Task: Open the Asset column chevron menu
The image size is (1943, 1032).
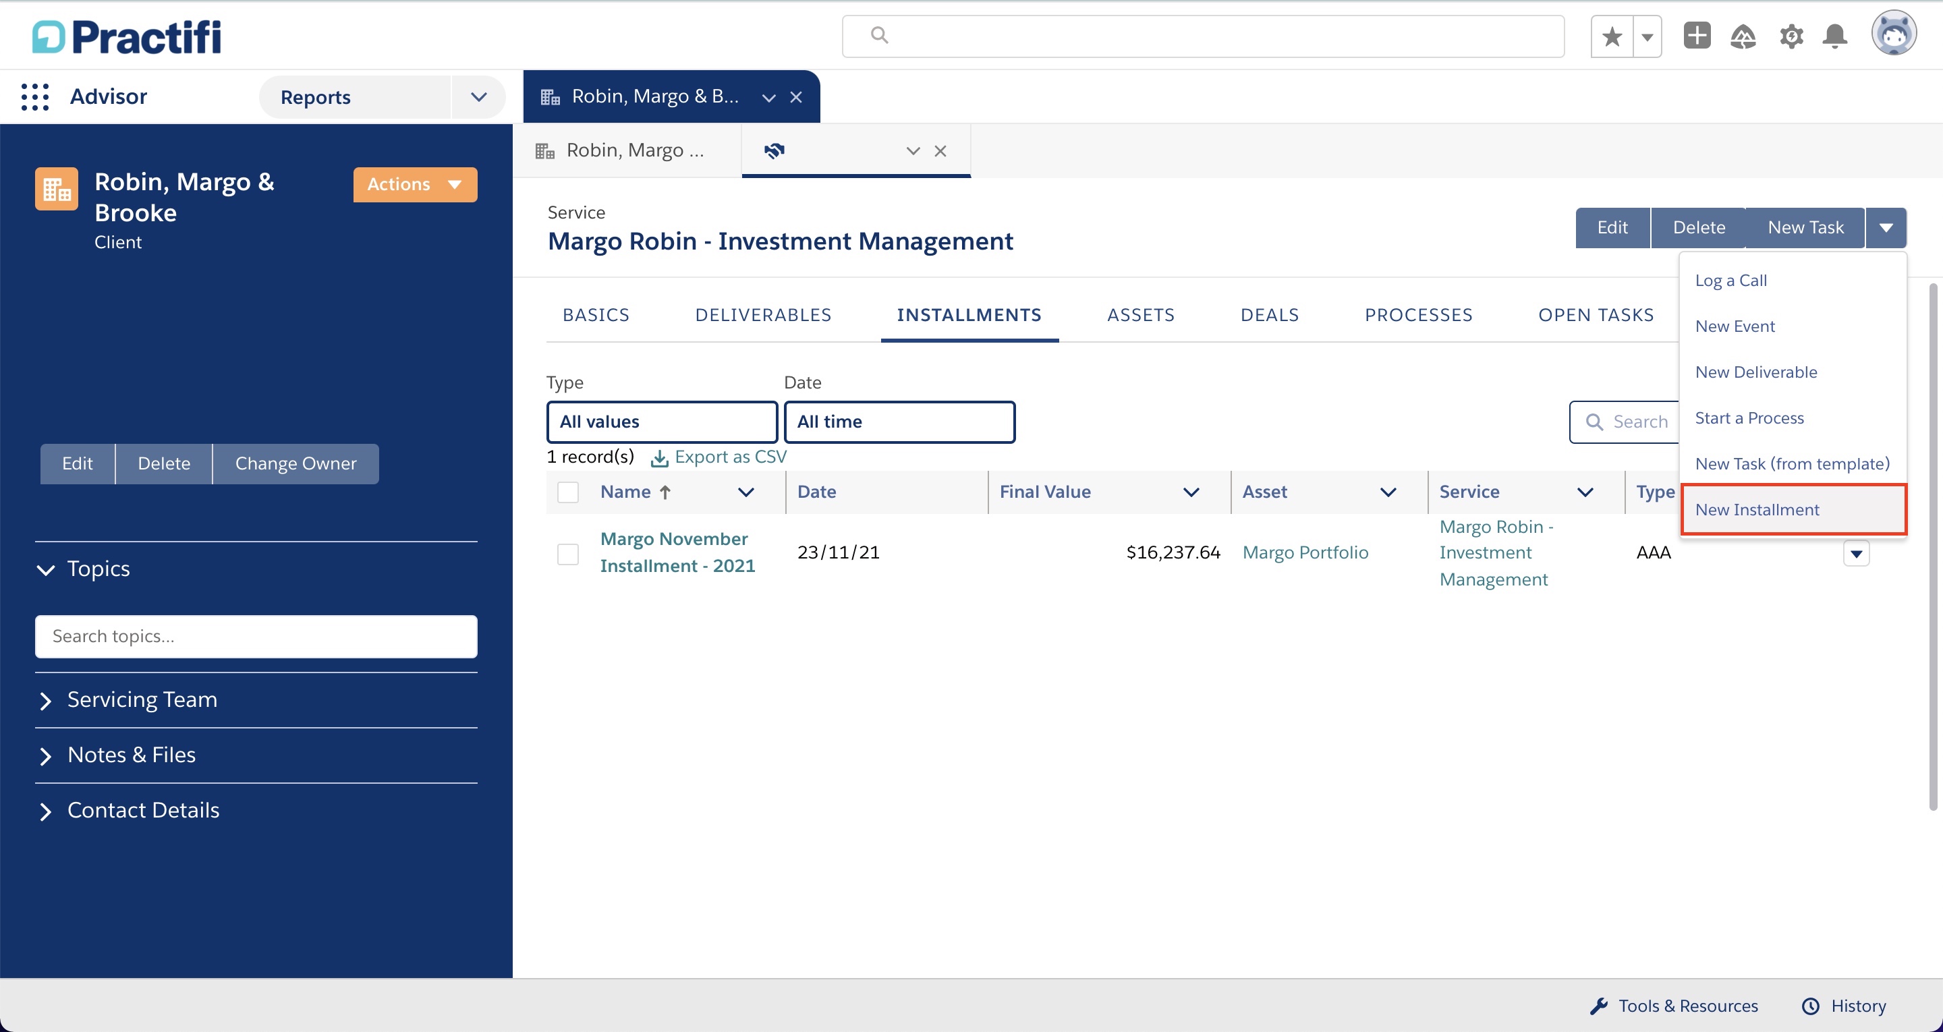Action: point(1388,492)
